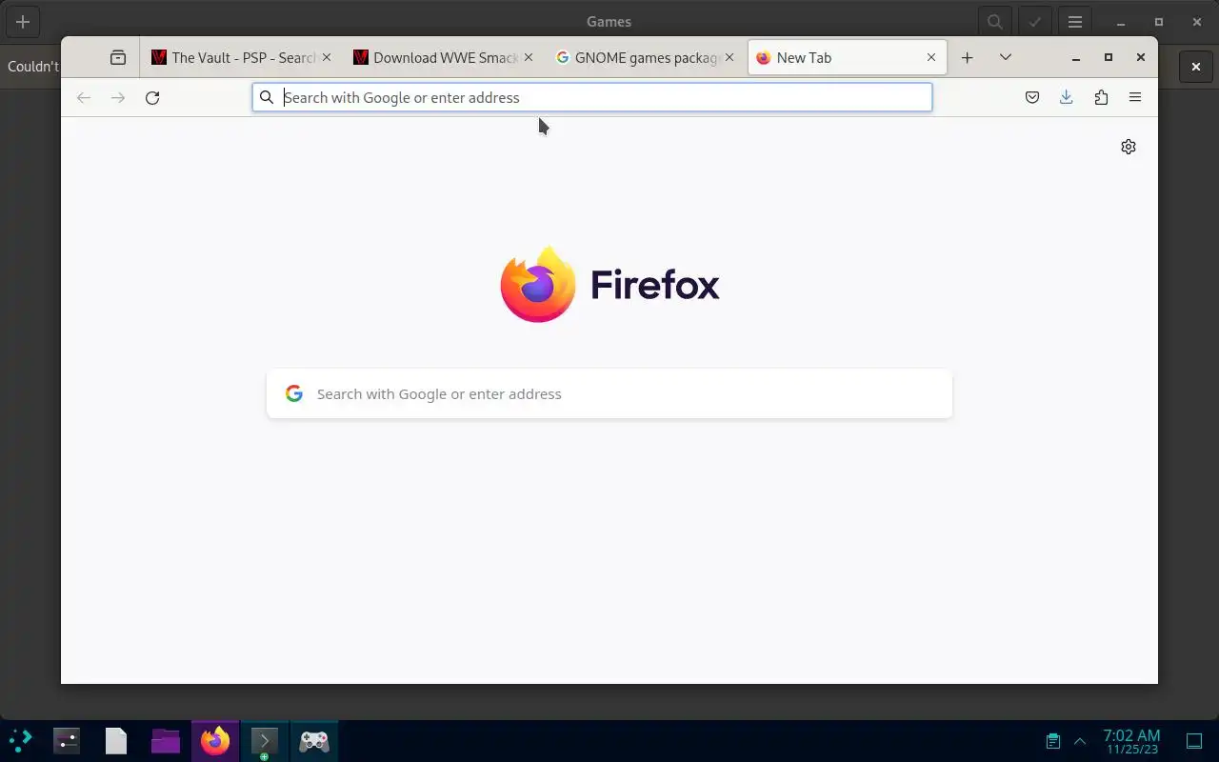Close the New Tab tab

(931, 57)
